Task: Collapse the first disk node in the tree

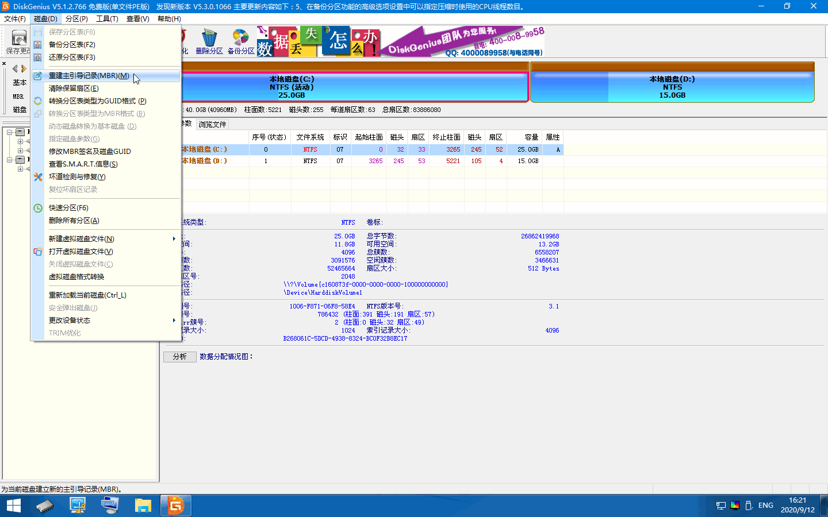Action: click(x=10, y=132)
